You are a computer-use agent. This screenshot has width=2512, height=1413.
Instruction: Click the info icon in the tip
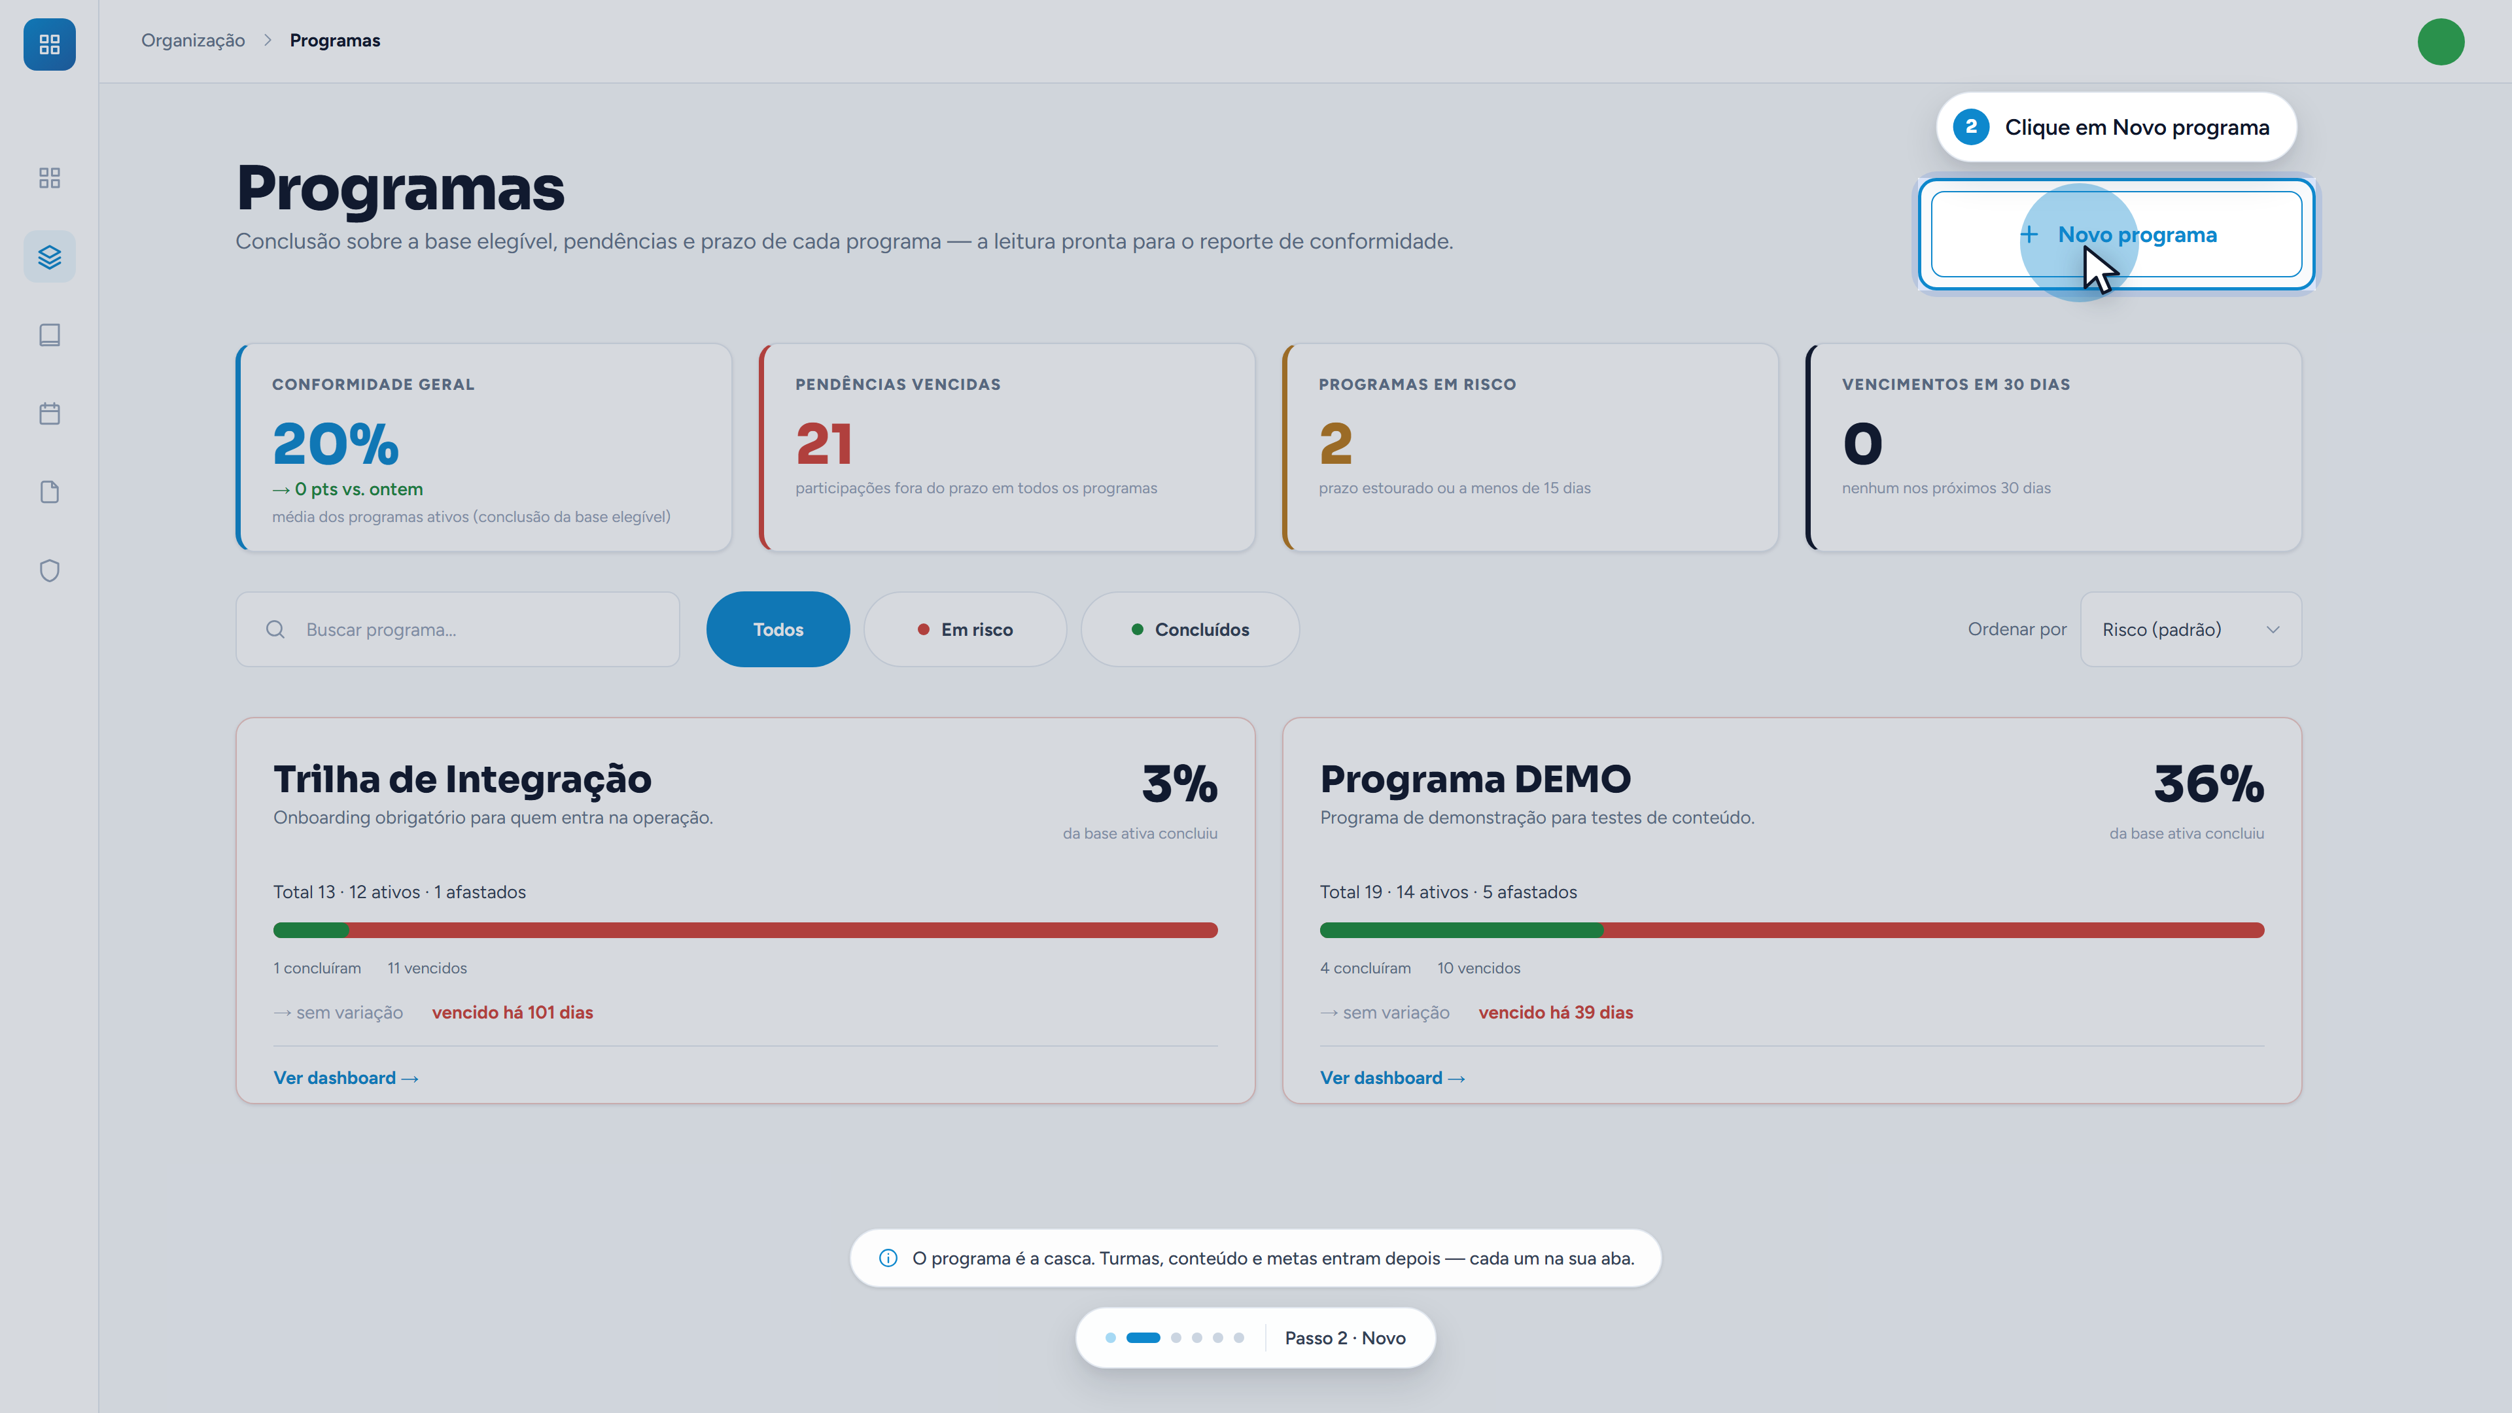888,1258
